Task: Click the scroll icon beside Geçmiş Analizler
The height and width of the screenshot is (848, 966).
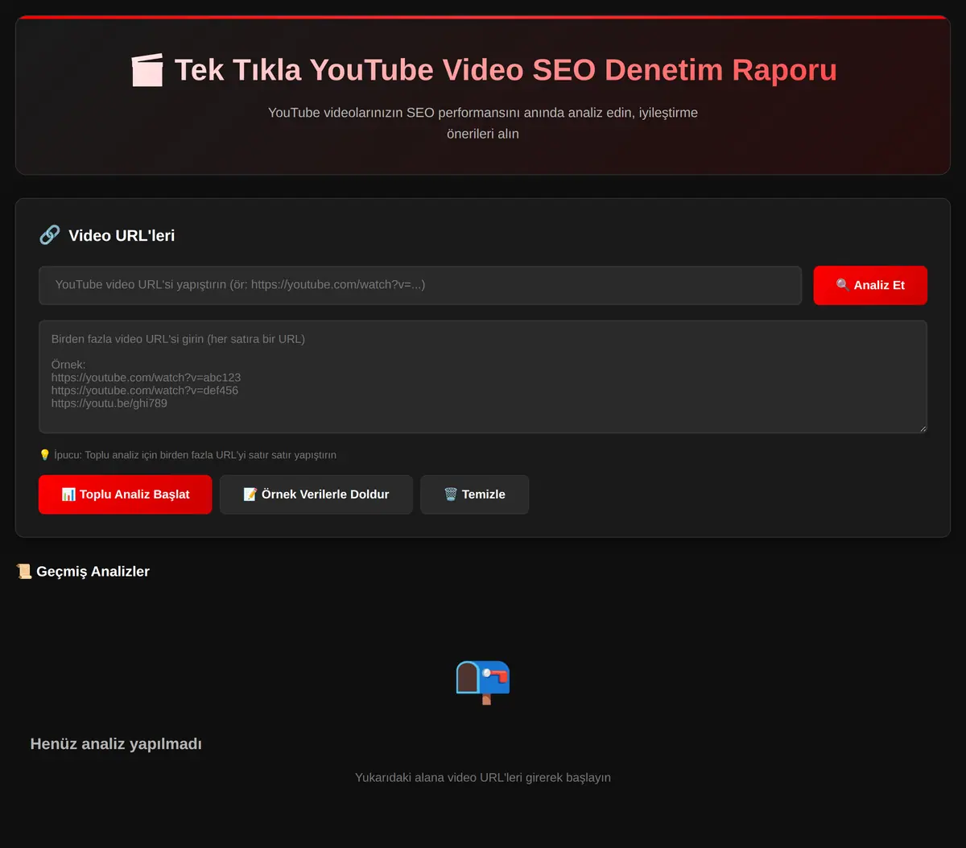Action: (x=24, y=571)
